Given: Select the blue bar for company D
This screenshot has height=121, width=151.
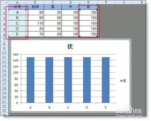Looking at the screenshot, I should (x=87, y=80).
